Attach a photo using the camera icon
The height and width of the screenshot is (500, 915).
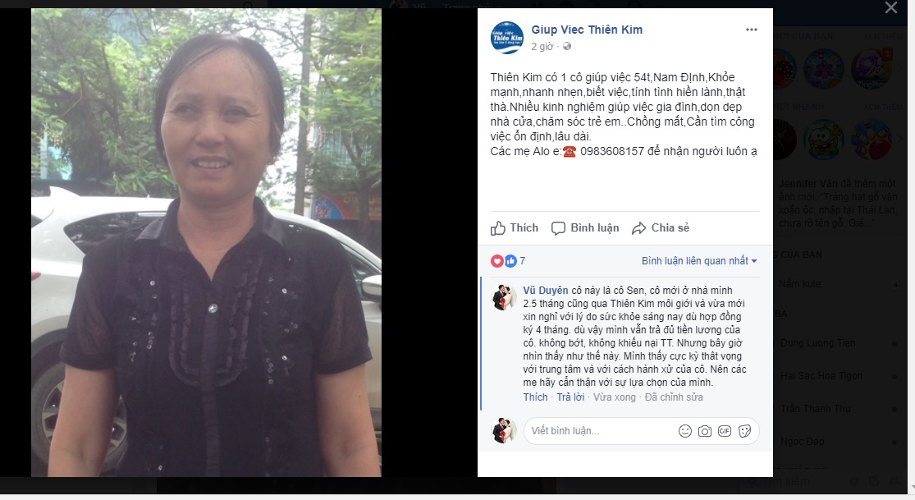705,431
